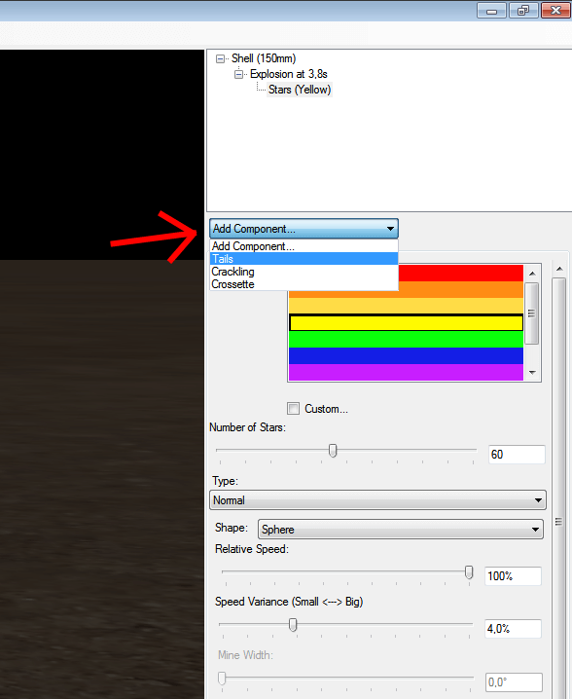Choose Tails from component list

tap(304, 259)
